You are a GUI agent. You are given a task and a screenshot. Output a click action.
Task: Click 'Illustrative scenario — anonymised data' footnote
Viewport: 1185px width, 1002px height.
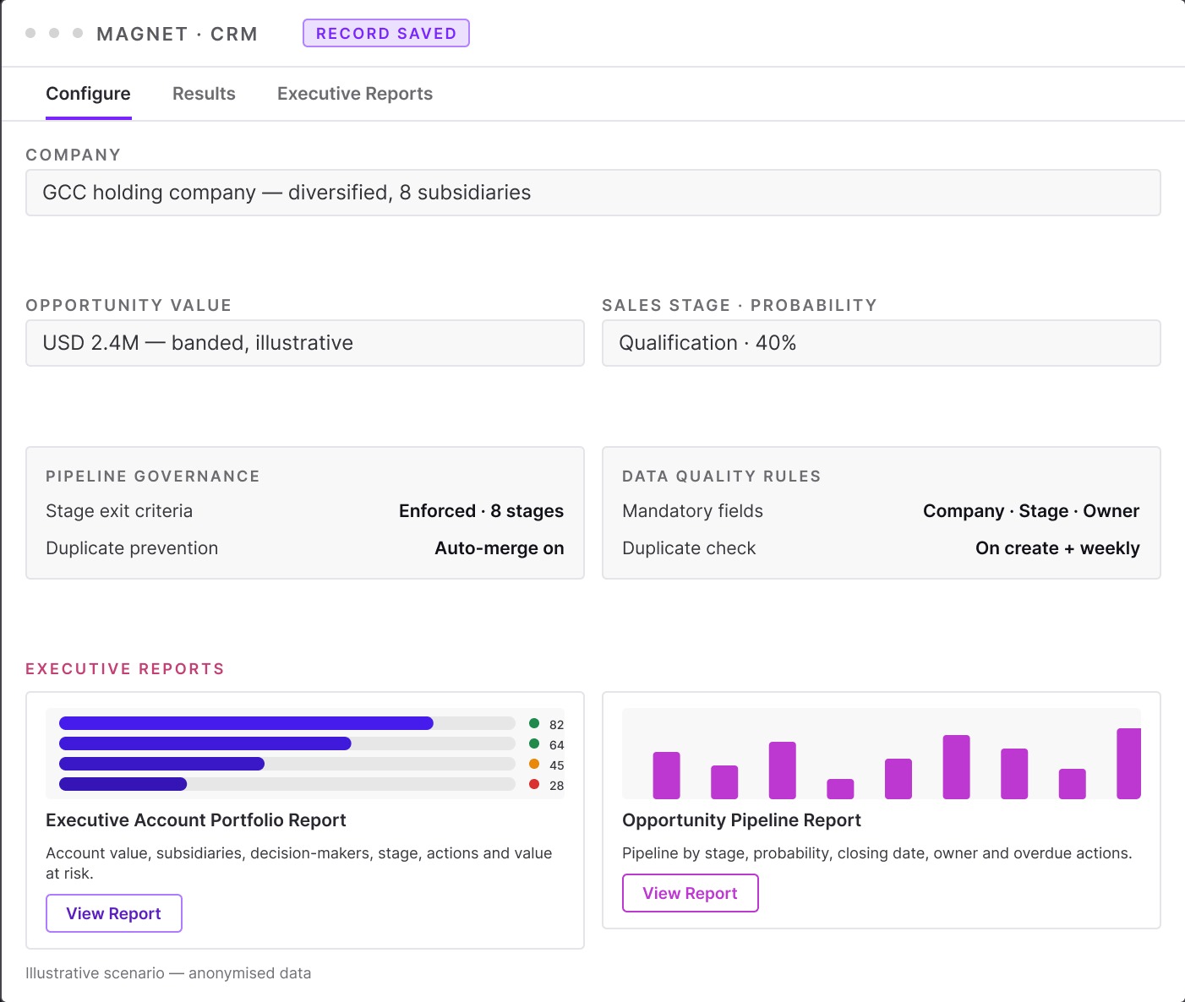click(x=168, y=973)
